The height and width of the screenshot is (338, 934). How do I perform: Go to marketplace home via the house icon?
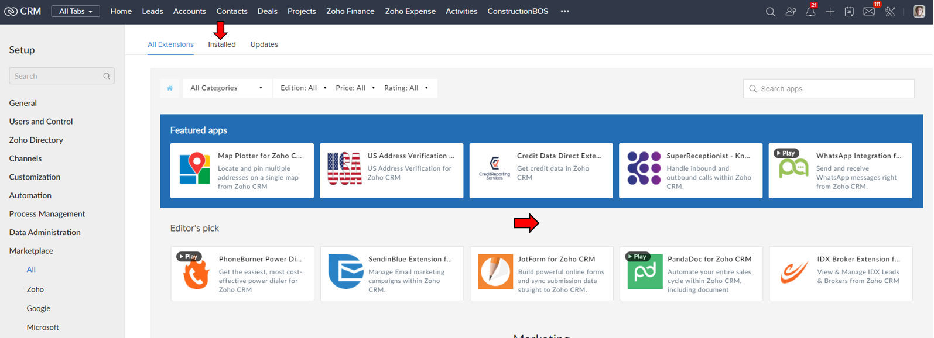click(170, 88)
